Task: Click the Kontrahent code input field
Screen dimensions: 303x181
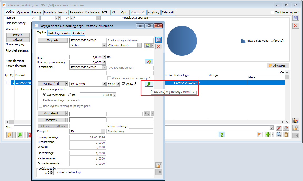Action: (87, 114)
